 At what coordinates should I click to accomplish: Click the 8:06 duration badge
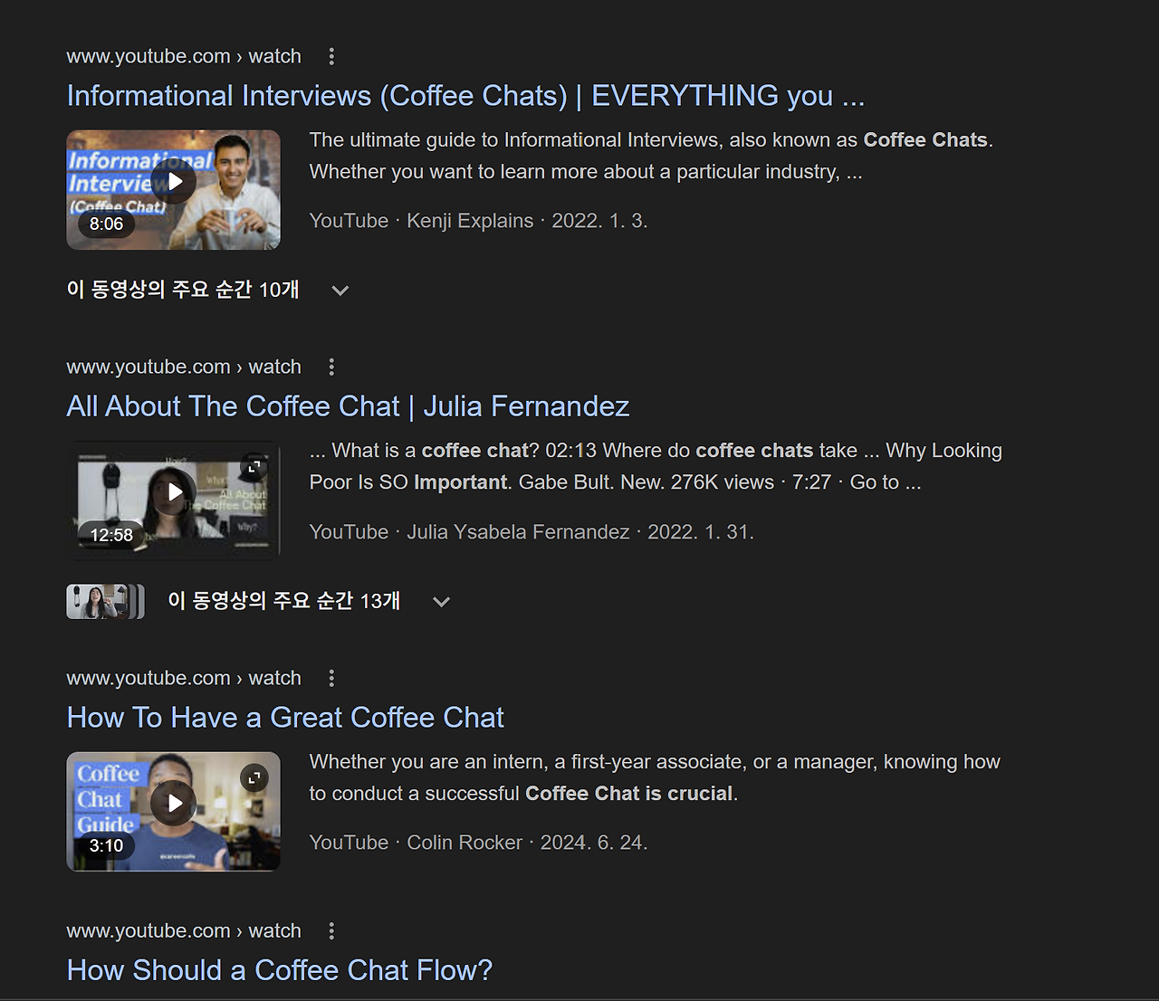107,224
